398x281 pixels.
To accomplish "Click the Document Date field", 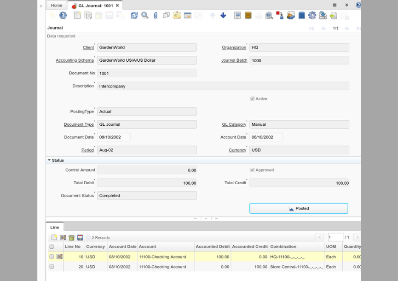I will (x=114, y=137).
